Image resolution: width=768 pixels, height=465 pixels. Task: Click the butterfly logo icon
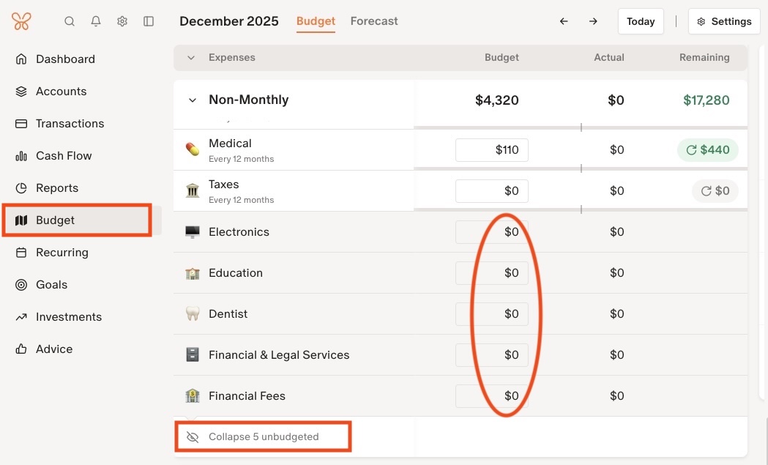click(21, 21)
